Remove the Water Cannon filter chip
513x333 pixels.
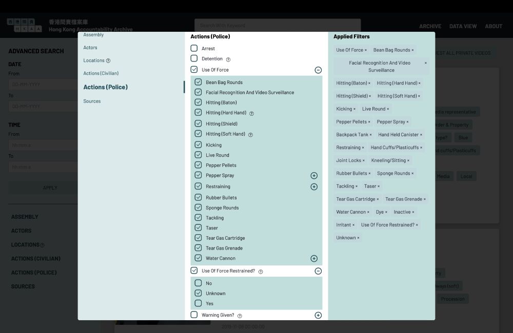[x=368, y=213]
